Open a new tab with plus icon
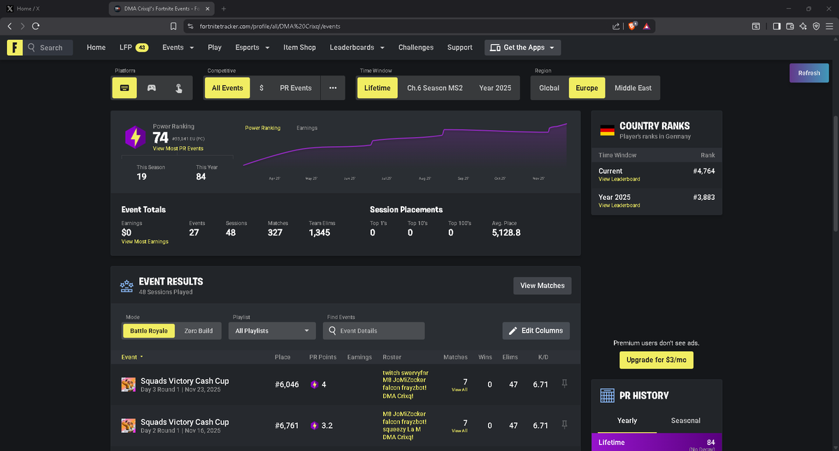 [224, 8]
